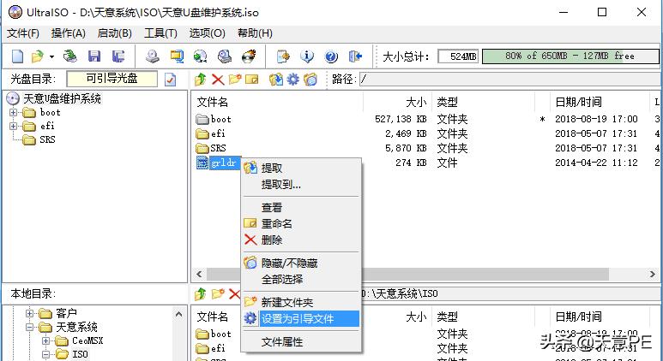The width and height of the screenshot is (663, 361).
Task: Choose 查看 from the context menu
Action: (x=301, y=208)
